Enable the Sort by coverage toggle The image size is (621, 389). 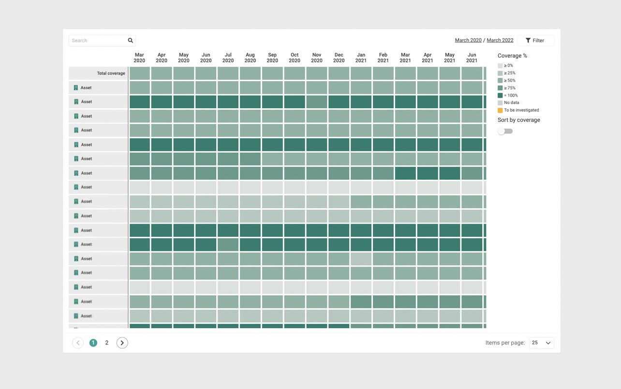coord(505,131)
